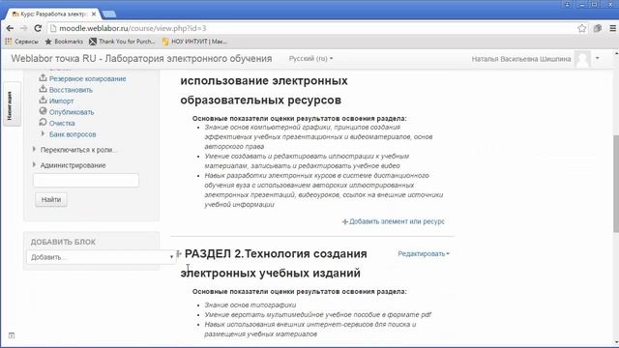Click the 'образовательных ресурсов' heading text
The height and width of the screenshot is (348, 619).
[260, 101]
